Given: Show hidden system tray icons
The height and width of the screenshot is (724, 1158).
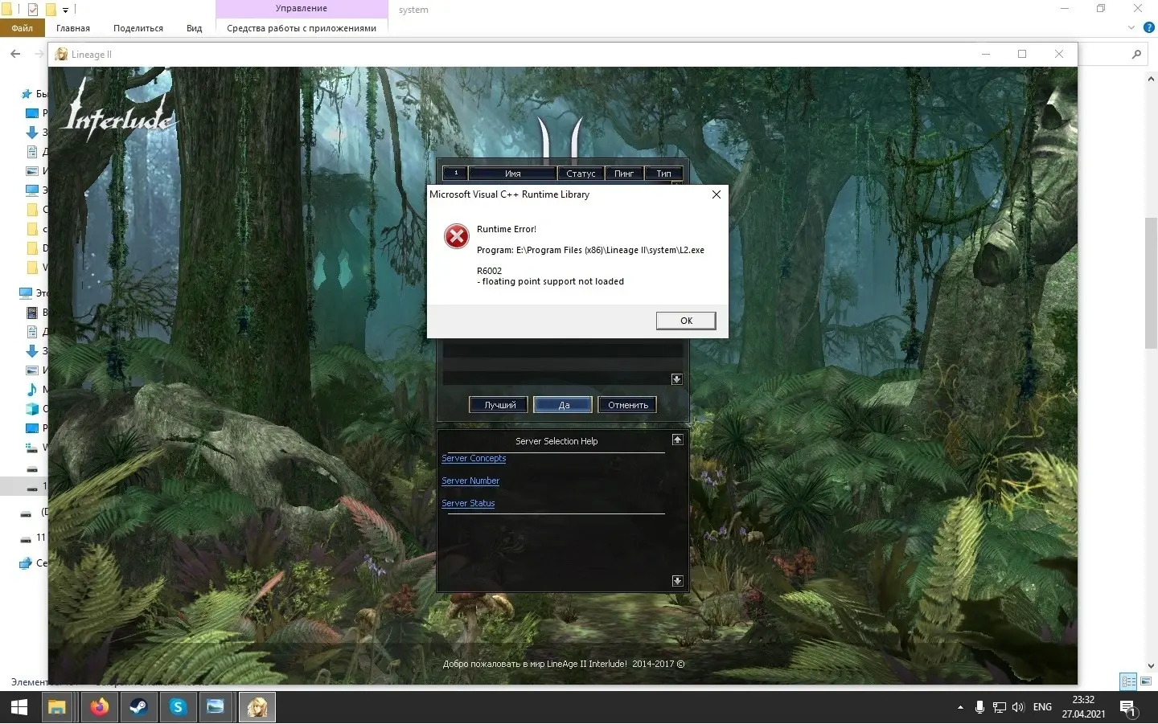Looking at the screenshot, I should pos(960,708).
